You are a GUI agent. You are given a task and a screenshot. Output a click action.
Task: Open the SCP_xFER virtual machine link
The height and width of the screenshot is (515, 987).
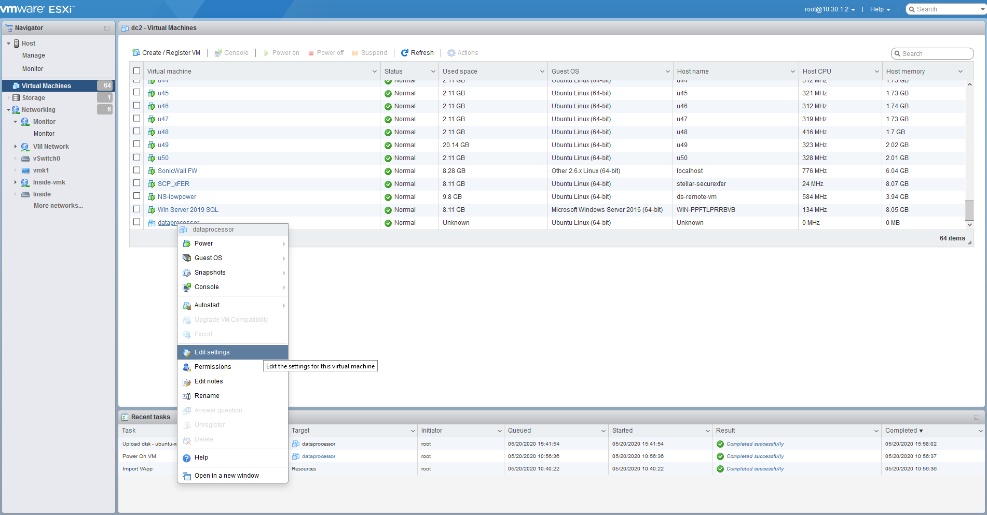click(x=173, y=184)
